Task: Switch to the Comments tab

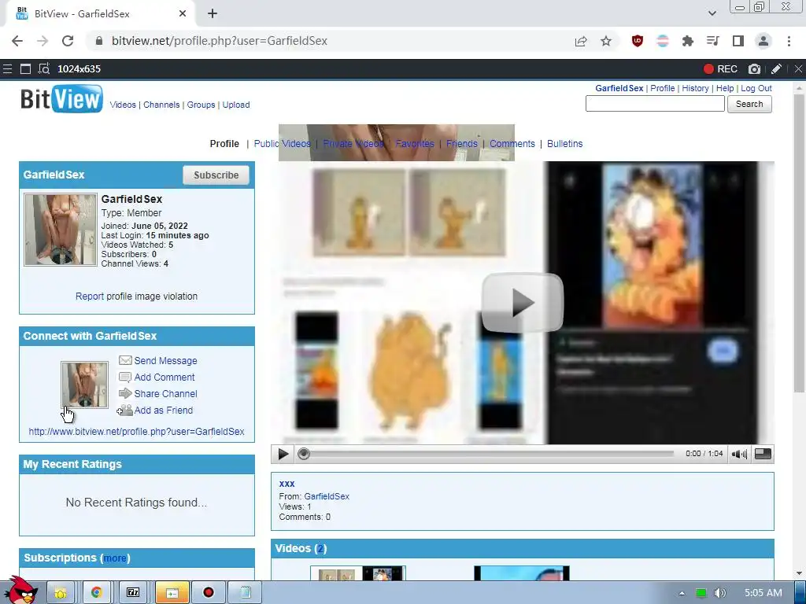Action: [512, 144]
